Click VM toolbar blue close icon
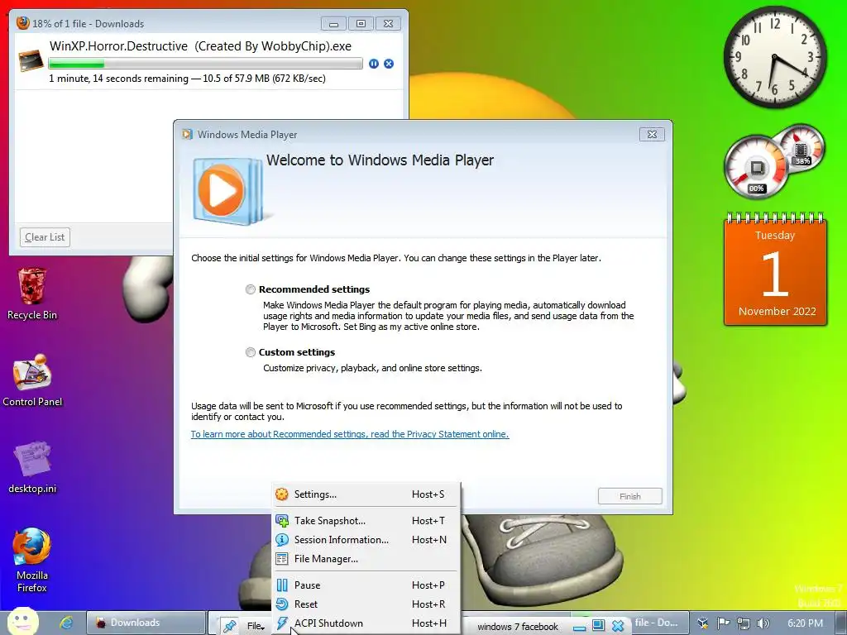847x635 pixels. [618, 625]
